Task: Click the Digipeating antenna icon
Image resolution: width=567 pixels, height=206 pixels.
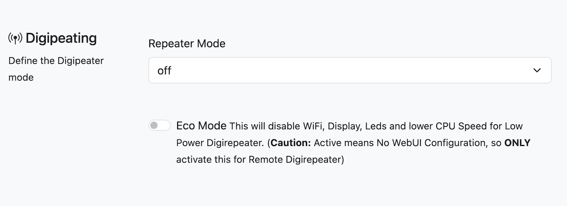Action: [15, 38]
